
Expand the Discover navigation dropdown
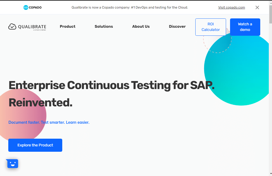click(x=177, y=26)
